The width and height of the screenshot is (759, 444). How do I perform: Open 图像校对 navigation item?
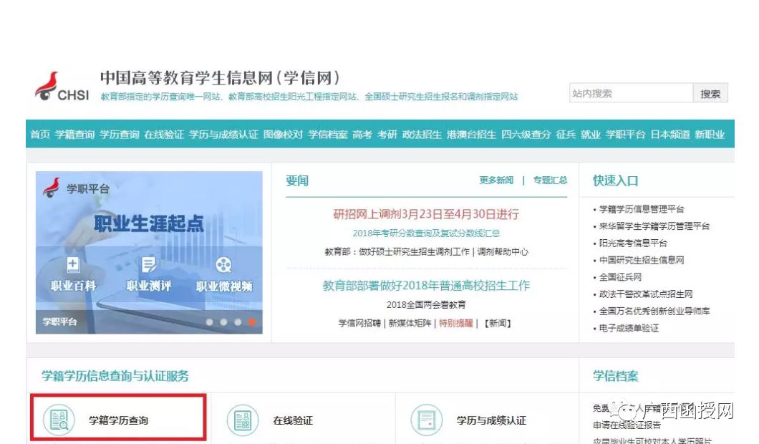283,134
